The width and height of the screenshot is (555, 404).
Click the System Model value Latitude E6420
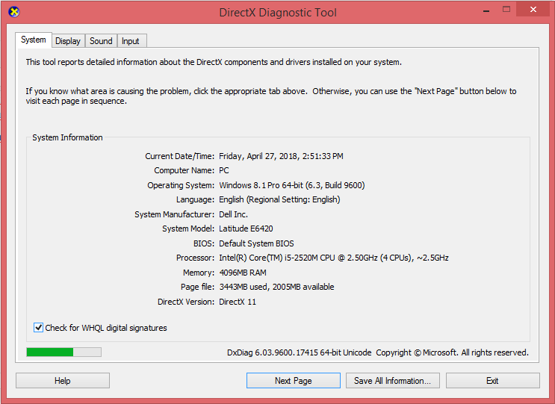246,229
